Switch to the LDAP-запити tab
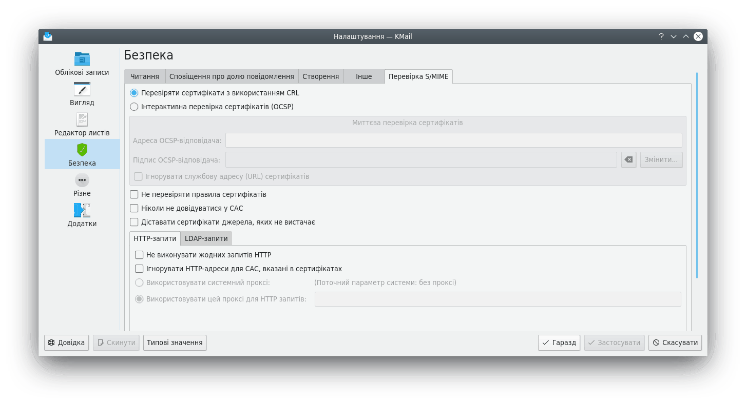Screen dimensions: 746x404 pos(206,238)
